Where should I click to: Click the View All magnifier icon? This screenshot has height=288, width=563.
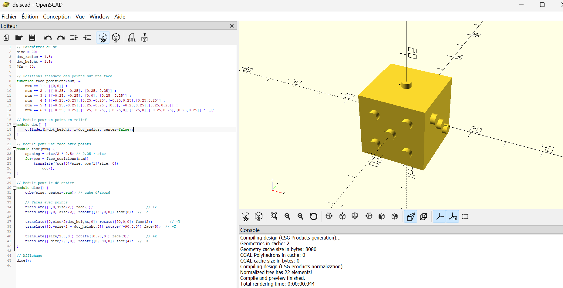[x=274, y=216]
